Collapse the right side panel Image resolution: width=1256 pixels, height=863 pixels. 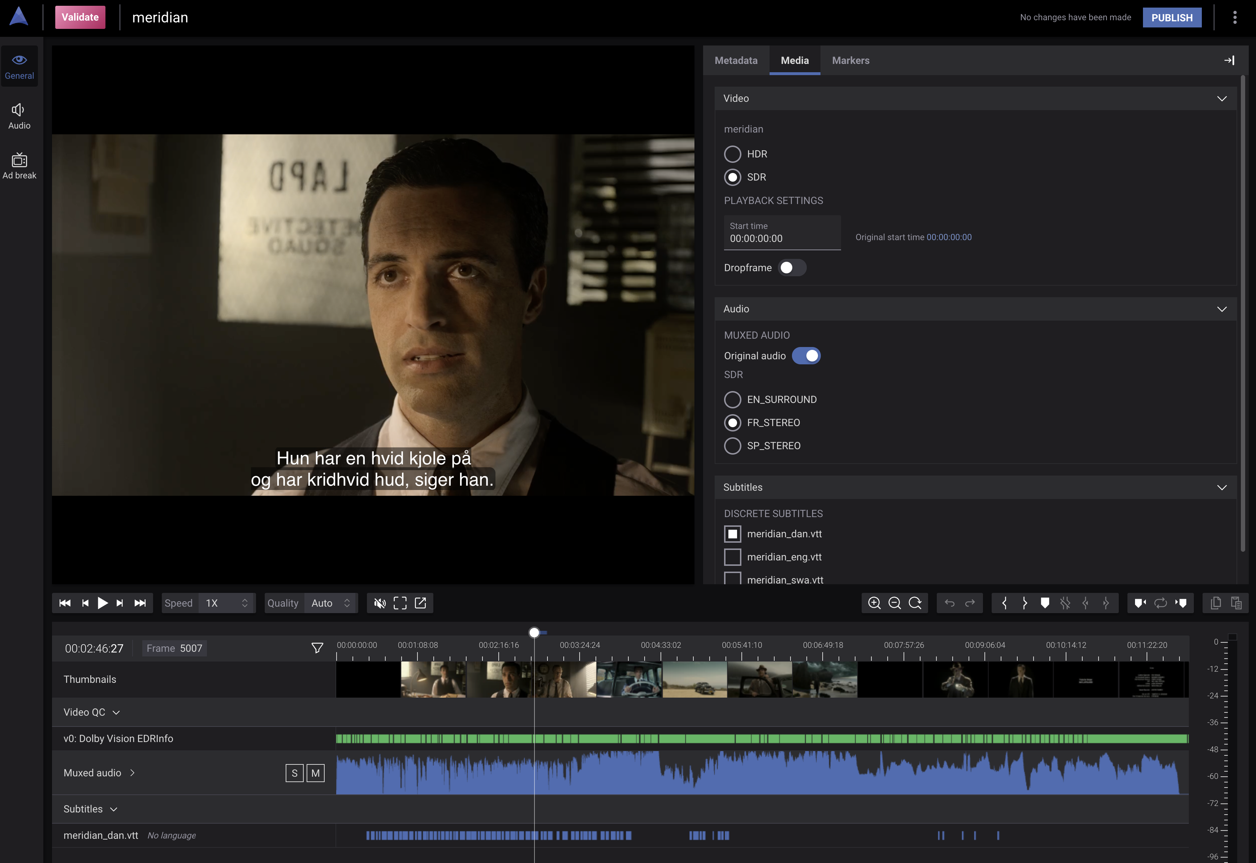pos(1229,61)
